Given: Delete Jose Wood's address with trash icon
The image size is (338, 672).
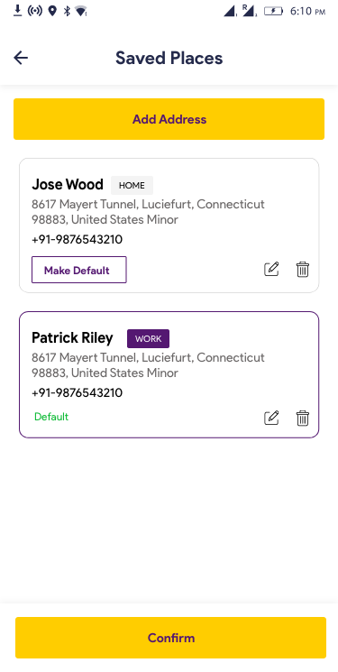Looking at the screenshot, I should point(303,269).
